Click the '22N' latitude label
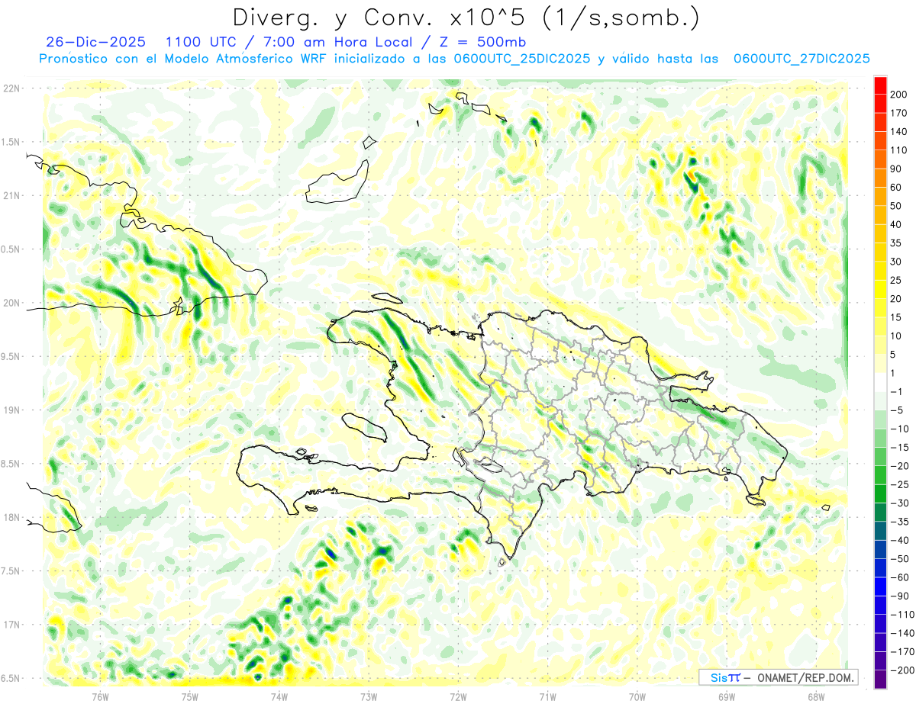This screenshot has width=916, height=707. [11, 88]
